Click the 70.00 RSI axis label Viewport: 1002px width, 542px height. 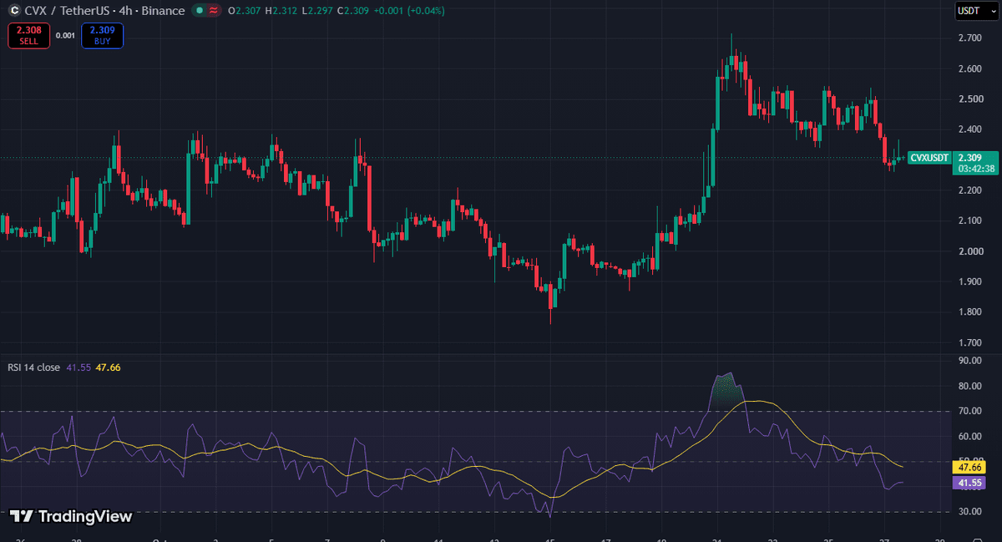tap(969, 412)
